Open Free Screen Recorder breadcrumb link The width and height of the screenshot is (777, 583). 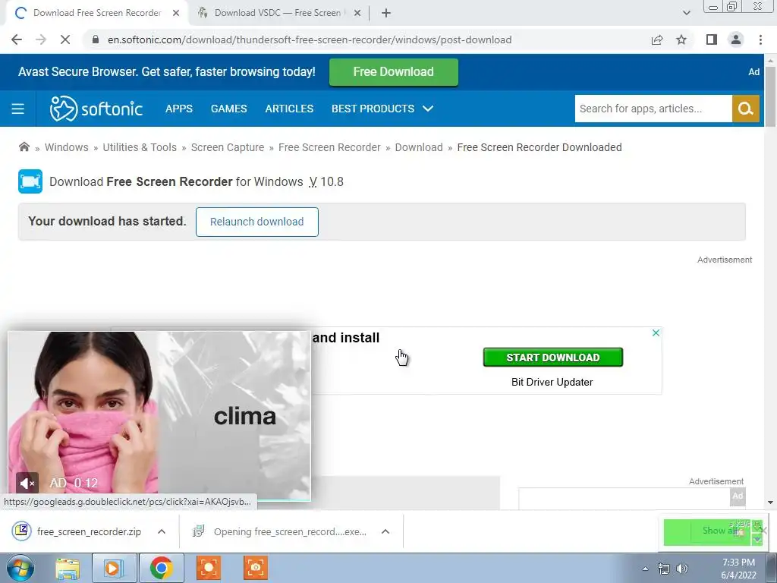[329, 147]
